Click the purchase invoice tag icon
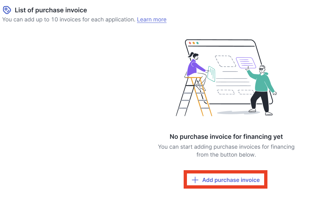320x210 pixels. click(x=7, y=10)
